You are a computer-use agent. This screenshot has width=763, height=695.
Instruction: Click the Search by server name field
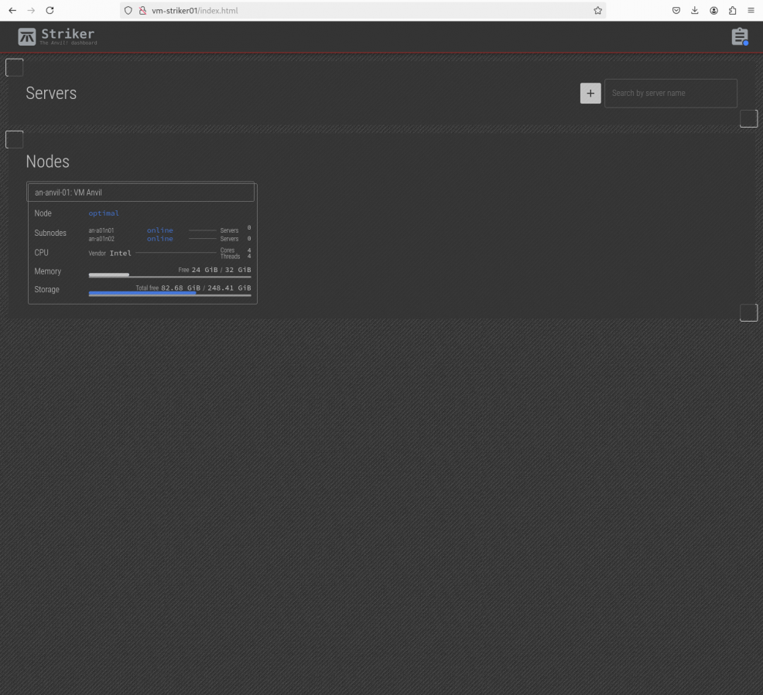(670, 93)
